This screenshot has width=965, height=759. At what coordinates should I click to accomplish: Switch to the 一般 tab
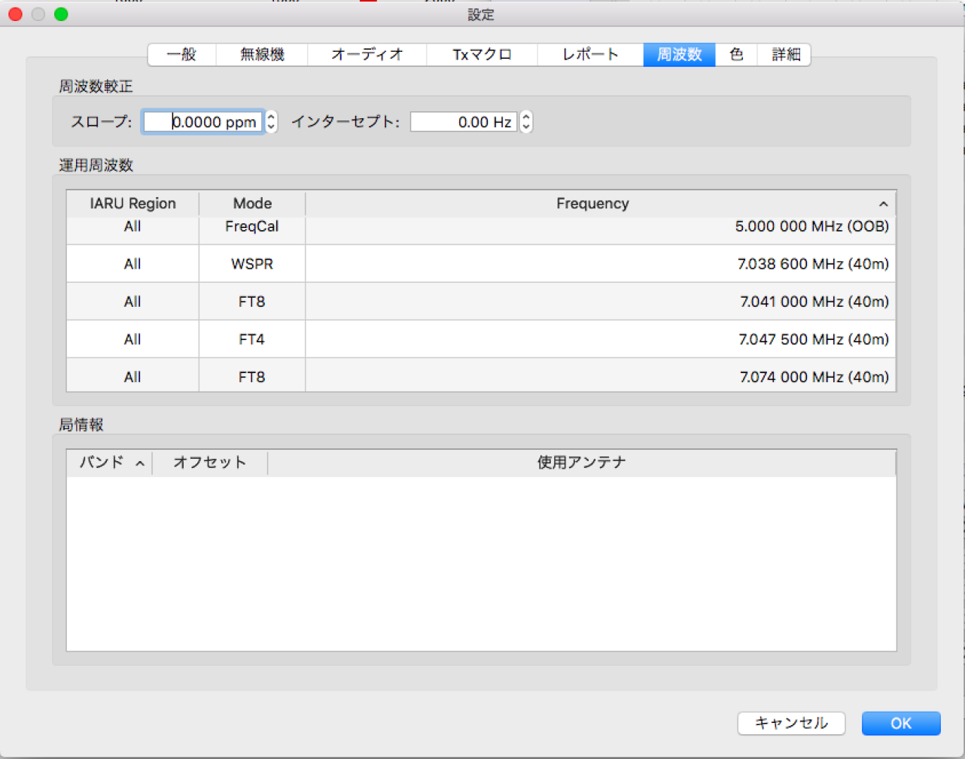[x=182, y=55]
